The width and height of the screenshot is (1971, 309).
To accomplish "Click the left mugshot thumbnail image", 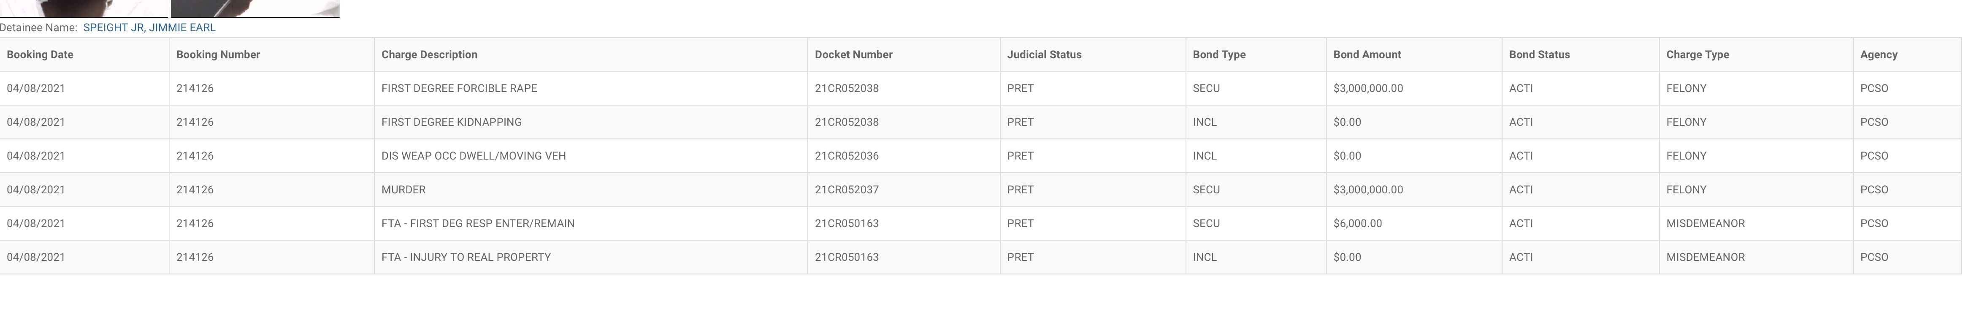I will 84,8.
